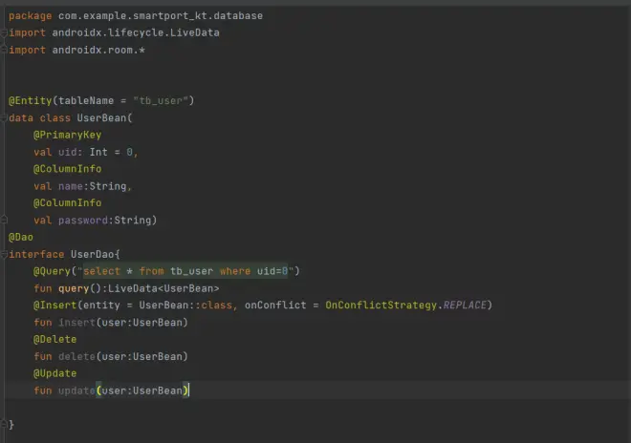The height and width of the screenshot is (443, 631).
Task: Click the @Dao annotation
Action: [20, 238]
